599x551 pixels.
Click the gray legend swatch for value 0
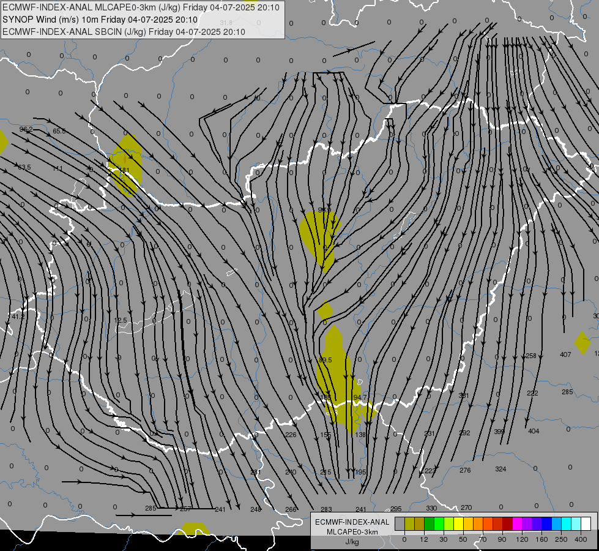[400, 524]
